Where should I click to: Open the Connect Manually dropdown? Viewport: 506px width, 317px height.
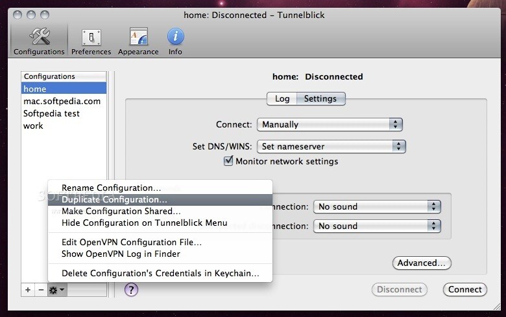(330, 125)
